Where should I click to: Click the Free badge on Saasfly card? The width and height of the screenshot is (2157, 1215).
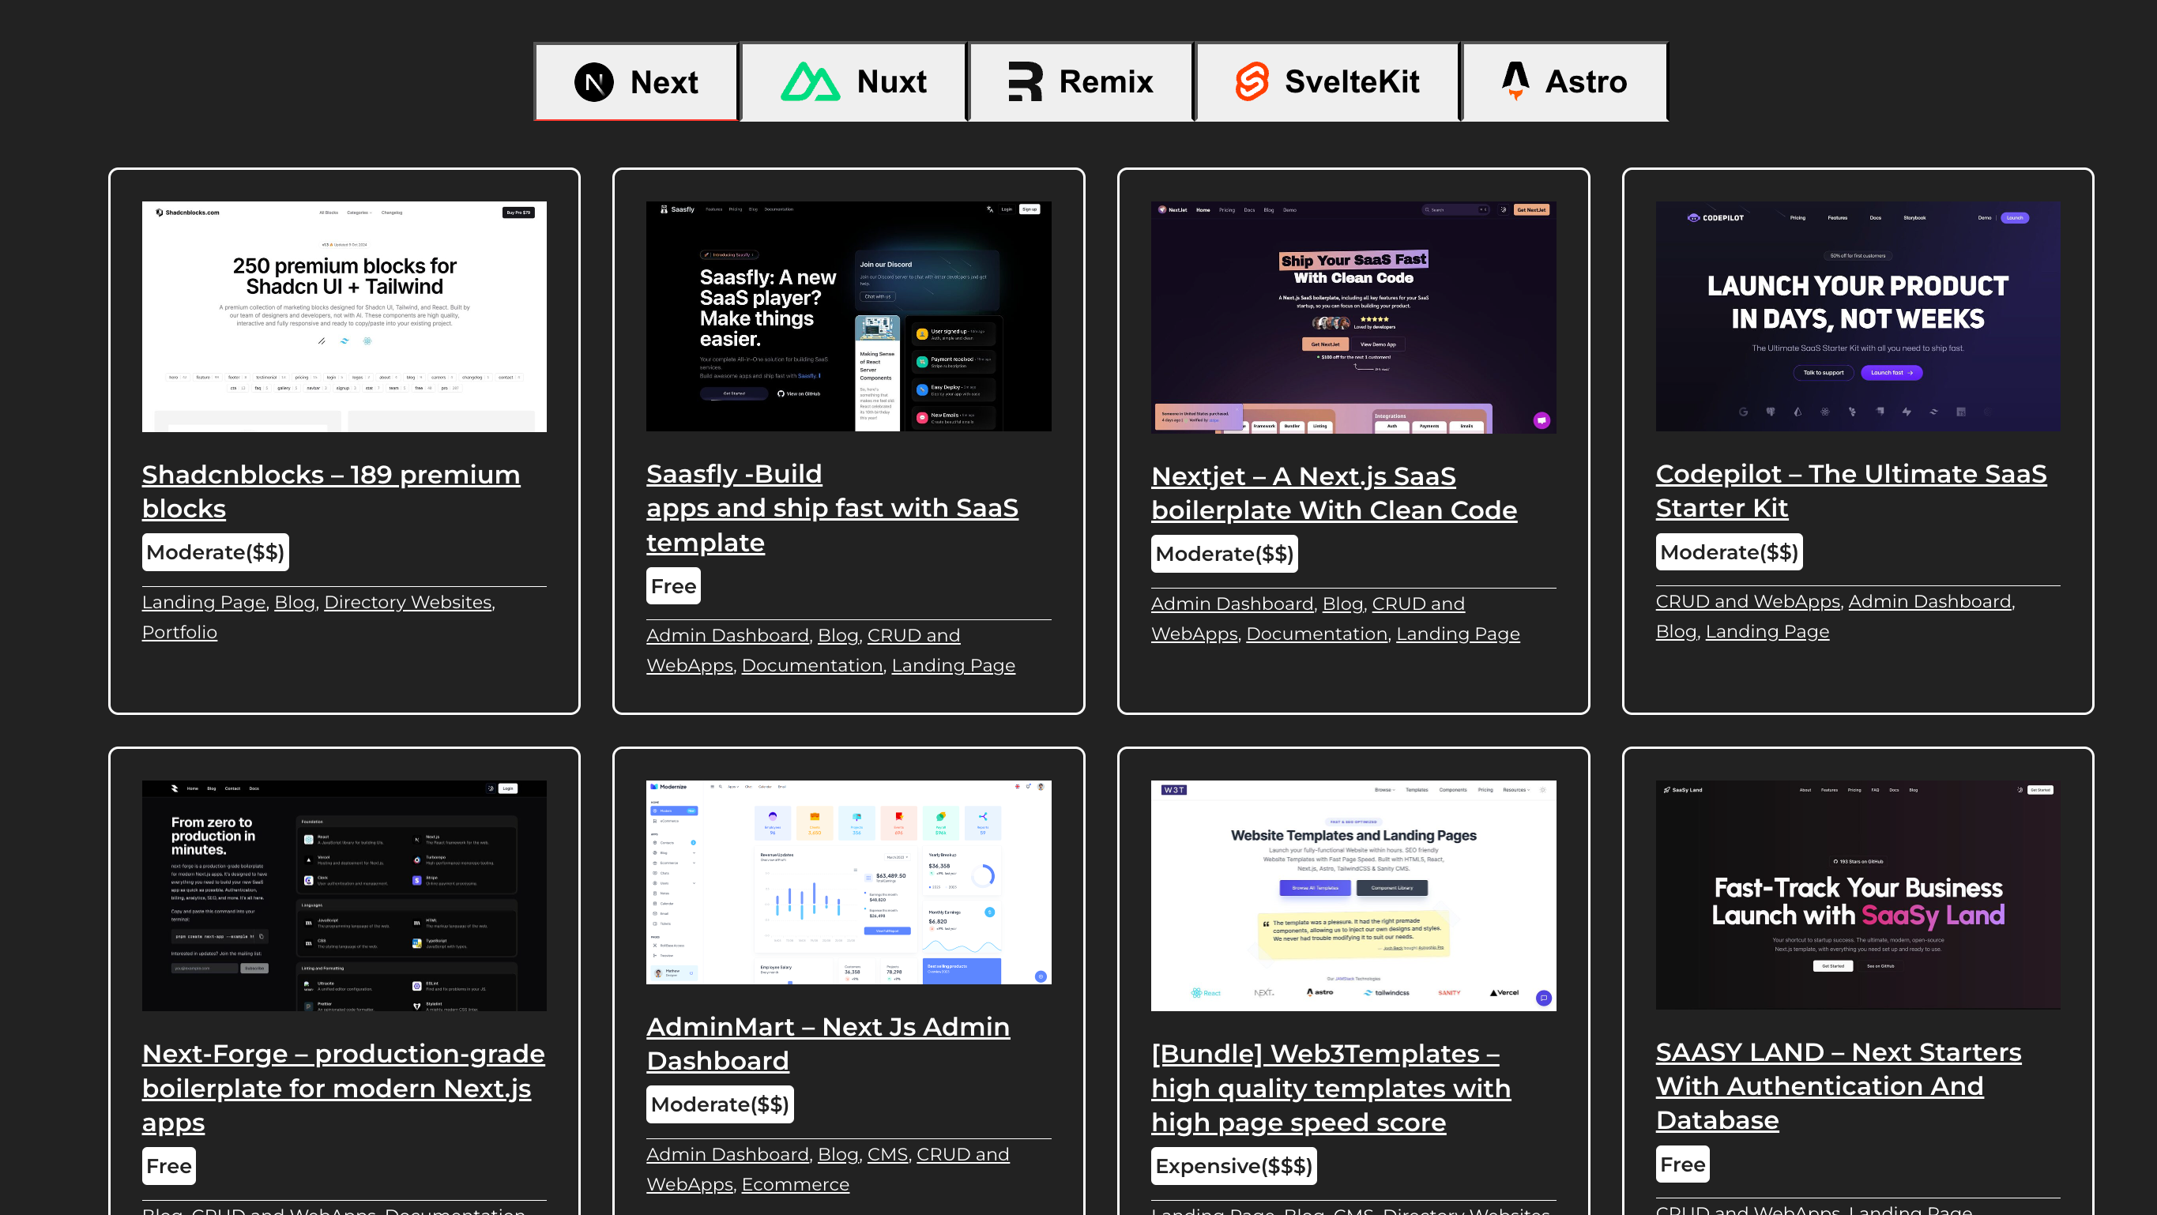coord(673,586)
